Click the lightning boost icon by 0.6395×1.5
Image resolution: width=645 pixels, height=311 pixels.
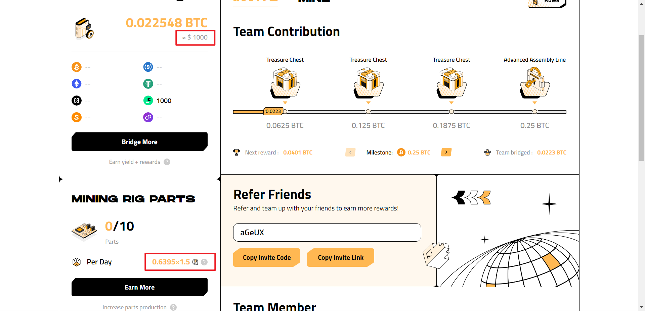click(195, 262)
